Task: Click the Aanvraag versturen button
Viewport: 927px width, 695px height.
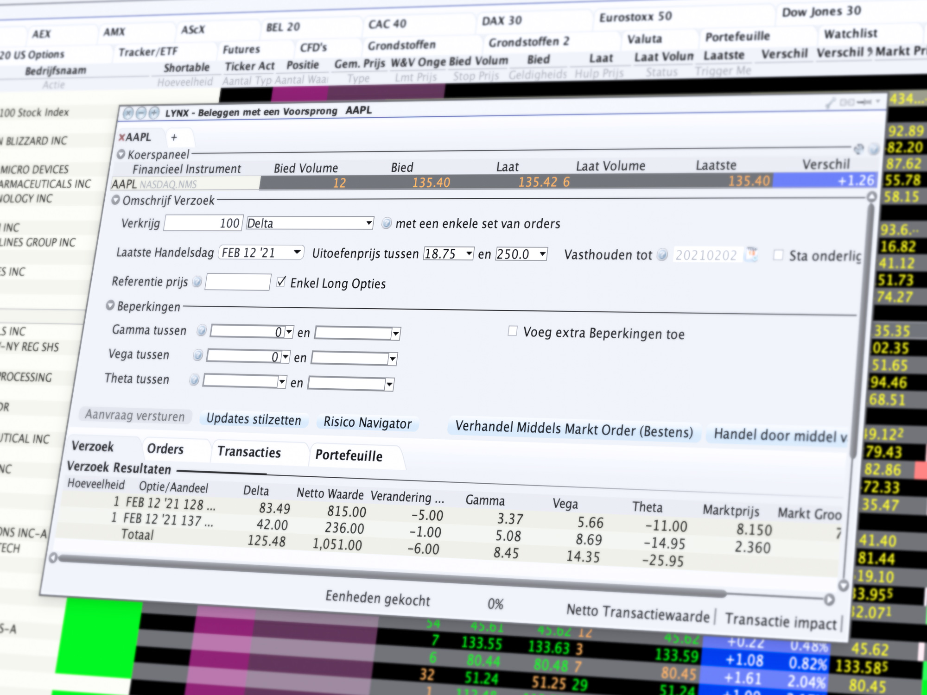Action: (135, 416)
